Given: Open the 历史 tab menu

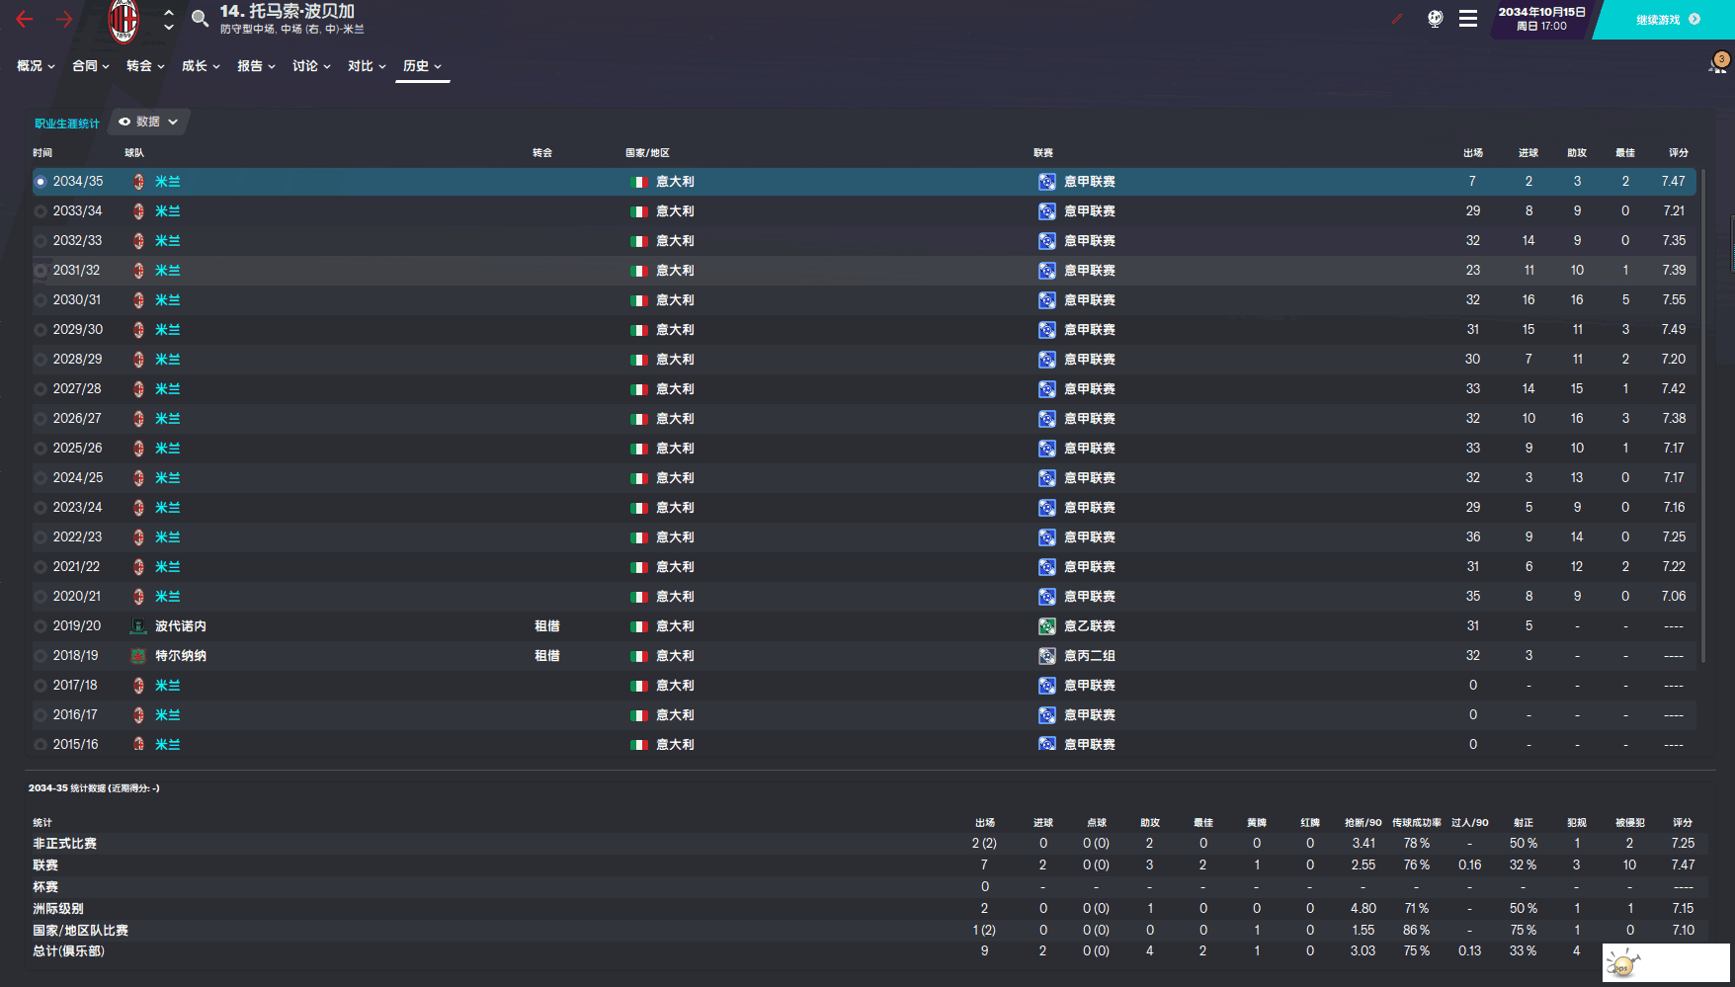Looking at the screenshot, I should (422, 66).
